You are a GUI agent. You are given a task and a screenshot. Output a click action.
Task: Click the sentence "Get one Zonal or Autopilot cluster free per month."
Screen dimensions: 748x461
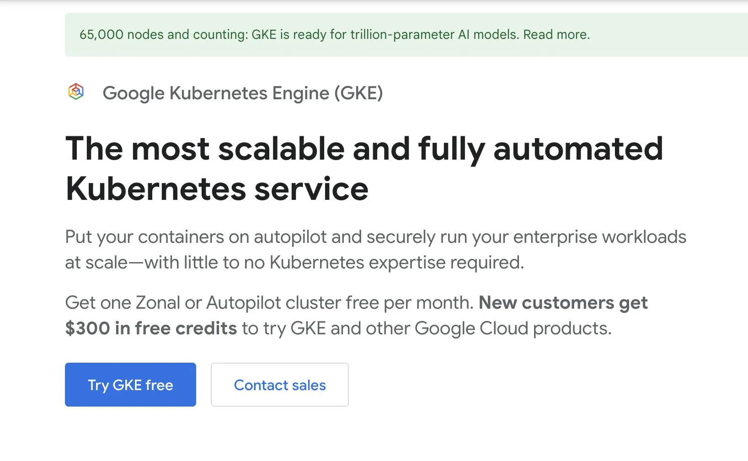pos(270,303)
